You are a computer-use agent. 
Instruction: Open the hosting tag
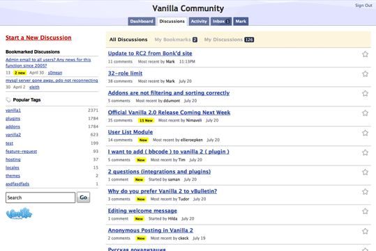coord(13,159)
